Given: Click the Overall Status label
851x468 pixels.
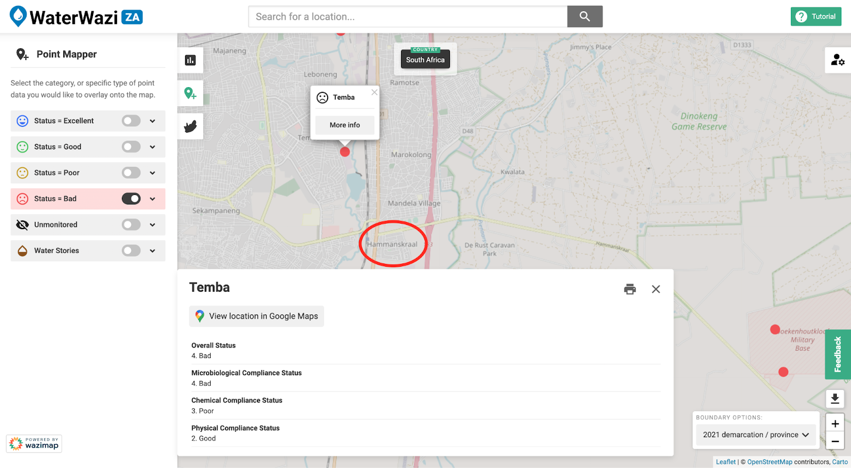Looking at the screenshot, I should (x=213, y=345).
